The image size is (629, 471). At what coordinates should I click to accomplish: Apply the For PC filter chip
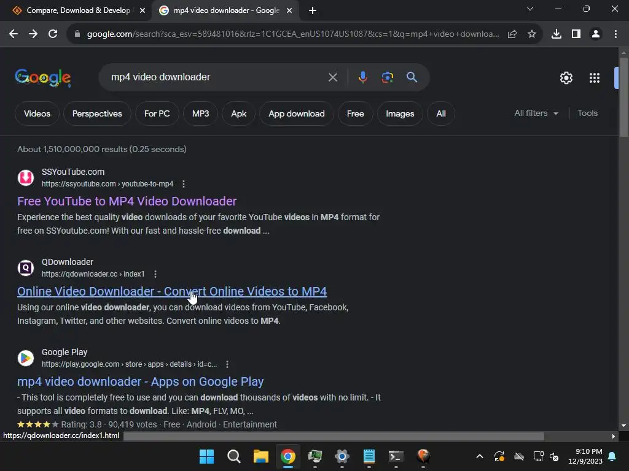point(157,113)
